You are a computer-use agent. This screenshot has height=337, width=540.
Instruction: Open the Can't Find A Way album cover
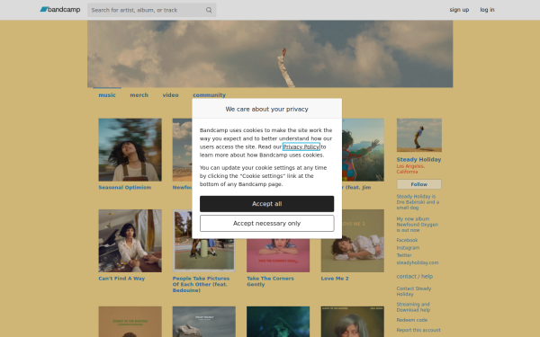click(x=130, y=241)
